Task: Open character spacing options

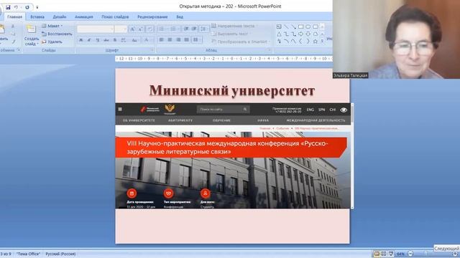Action: coord(124,40)
